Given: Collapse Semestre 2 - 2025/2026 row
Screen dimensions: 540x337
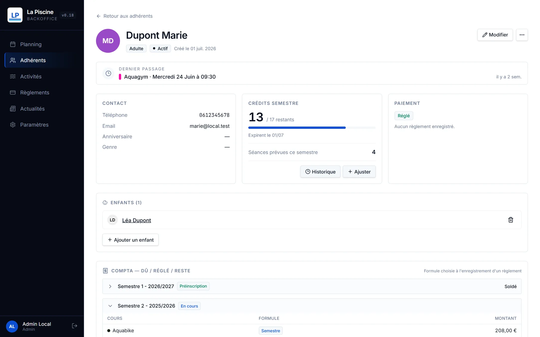Looking at the screenshot, I should 312,306.
